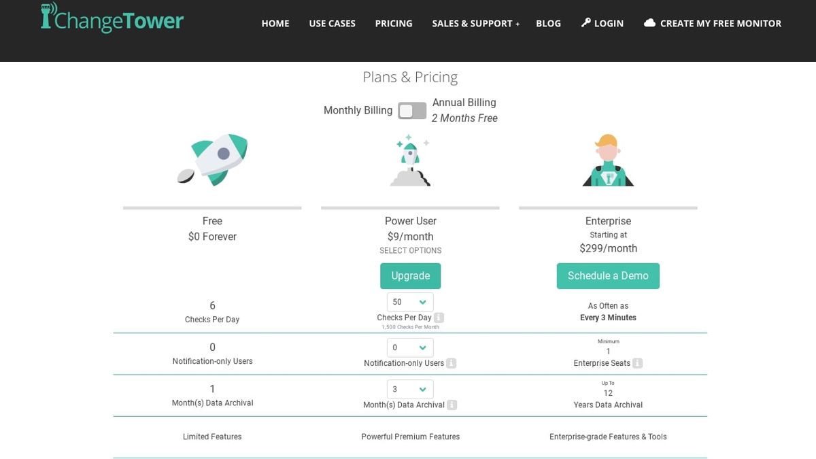The height and width of the screenshot is (459, 816).
Task: Expand the SALES & SUPPORT menu
Action: coord(475,22)
